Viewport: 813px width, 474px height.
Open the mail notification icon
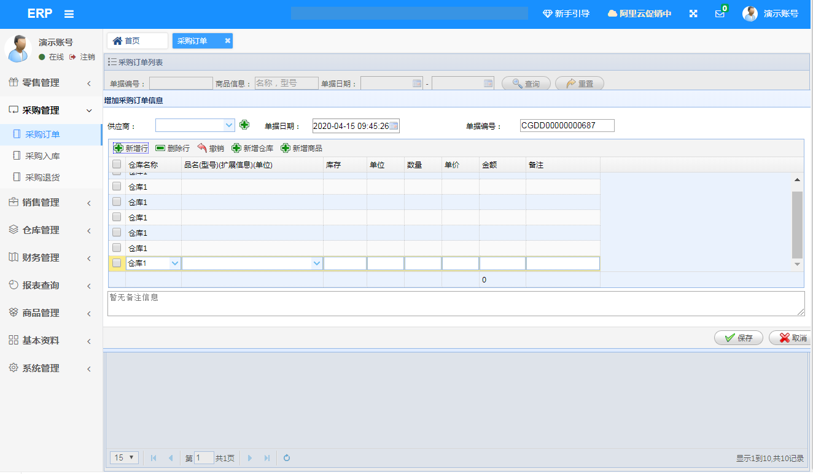click(720, 14)
